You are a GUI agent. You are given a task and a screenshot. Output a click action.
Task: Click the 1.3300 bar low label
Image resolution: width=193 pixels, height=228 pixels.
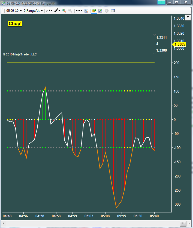[x=161, y=50]
